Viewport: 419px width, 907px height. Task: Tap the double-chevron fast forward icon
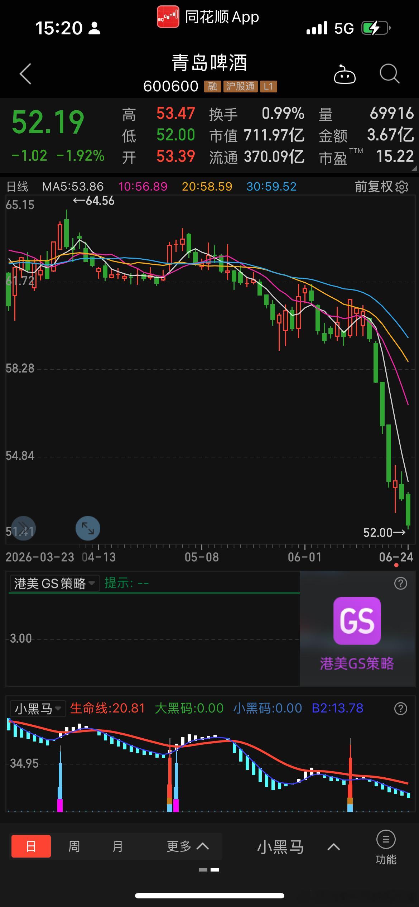click(23, 528)
